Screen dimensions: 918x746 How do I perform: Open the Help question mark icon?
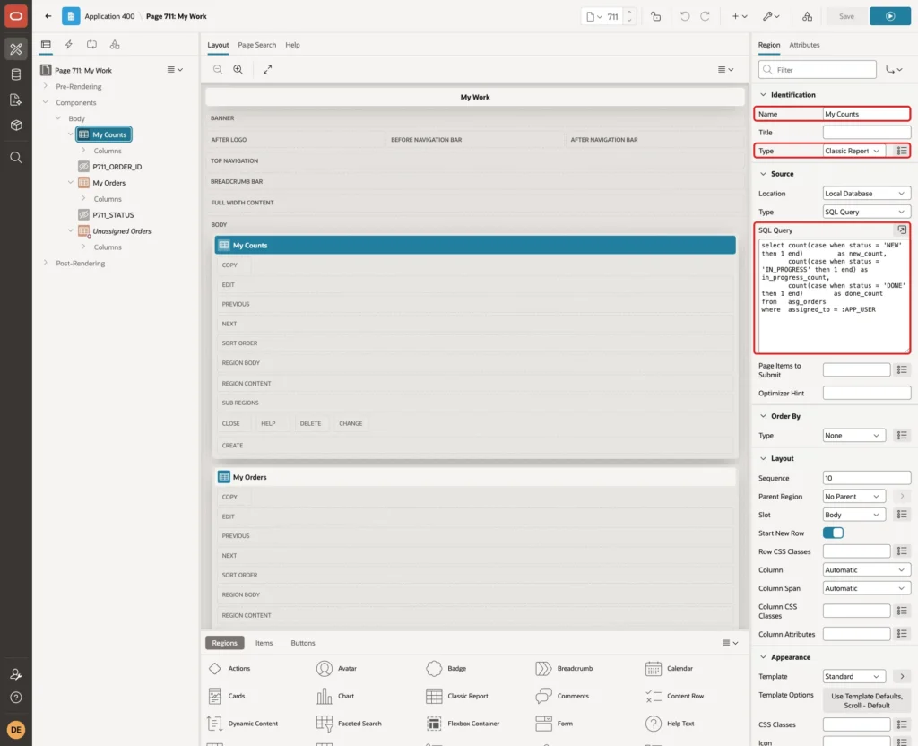coord(16,698)
